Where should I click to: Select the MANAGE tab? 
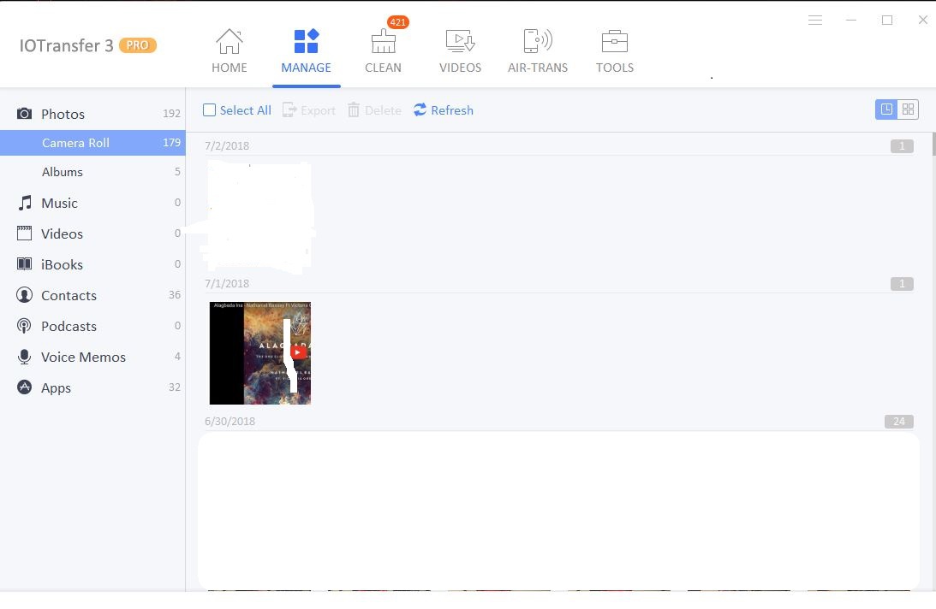(x=306, y=51)
